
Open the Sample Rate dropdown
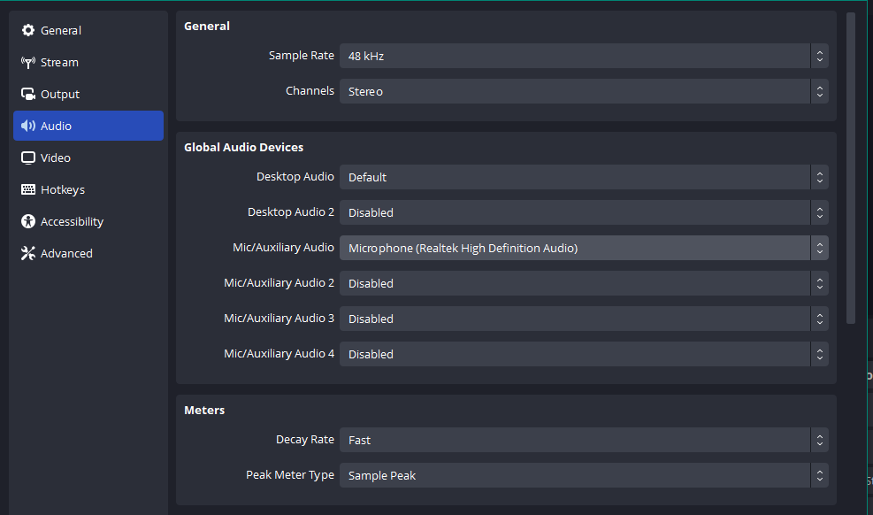[x=584, y=56]
